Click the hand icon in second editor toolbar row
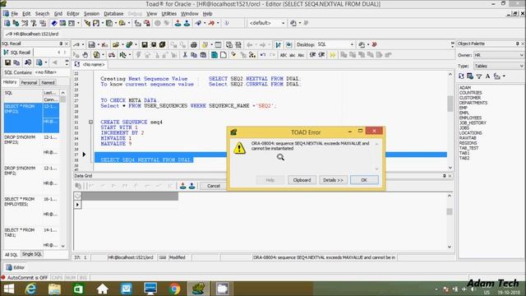Screen dimensions: 526x296 [x=85, y=55]
